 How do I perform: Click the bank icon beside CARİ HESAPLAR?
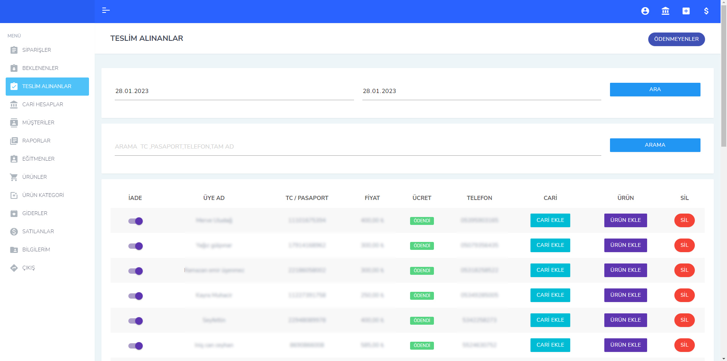[14, 104]
